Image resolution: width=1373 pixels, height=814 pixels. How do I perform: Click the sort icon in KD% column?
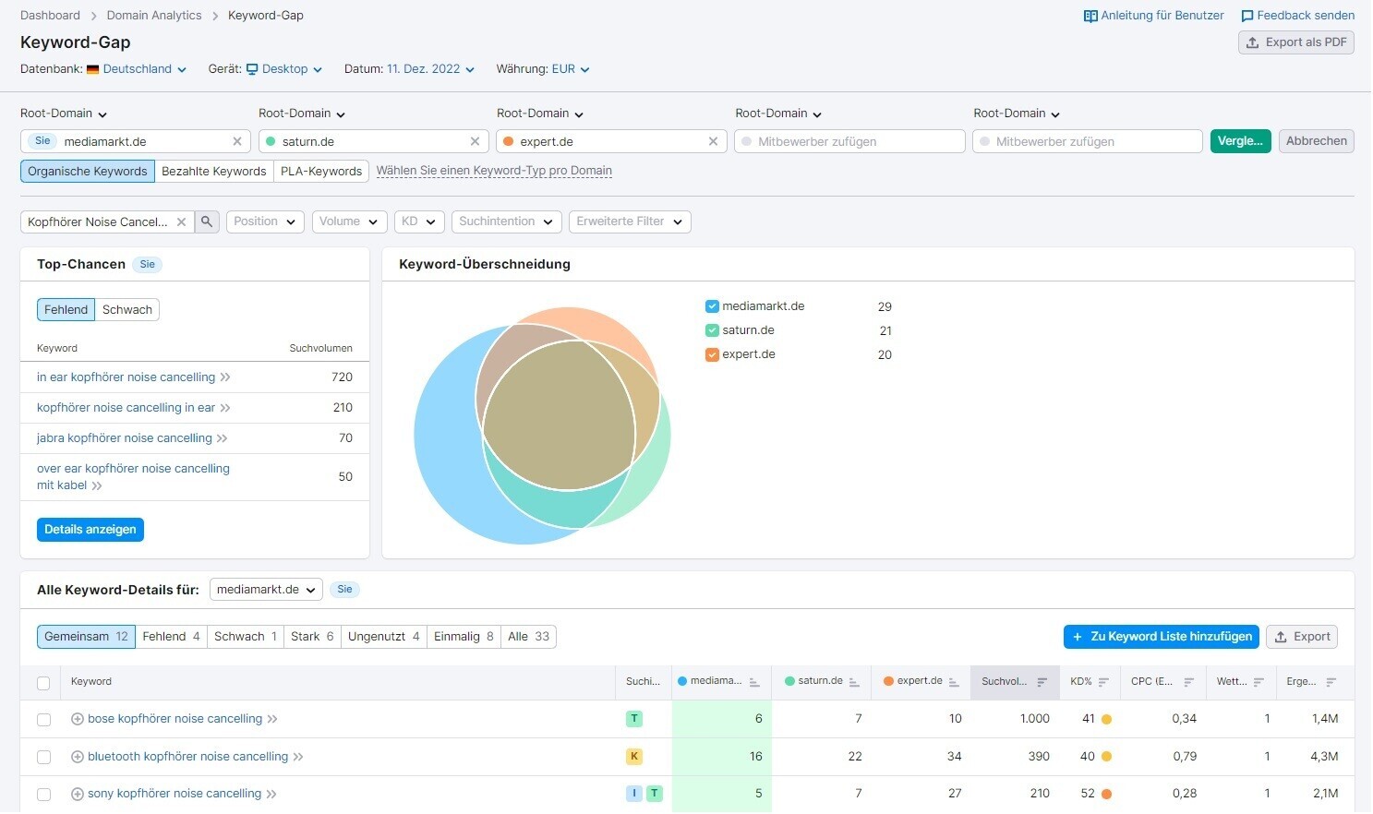pyautogui.click(x=1103, y=683)
